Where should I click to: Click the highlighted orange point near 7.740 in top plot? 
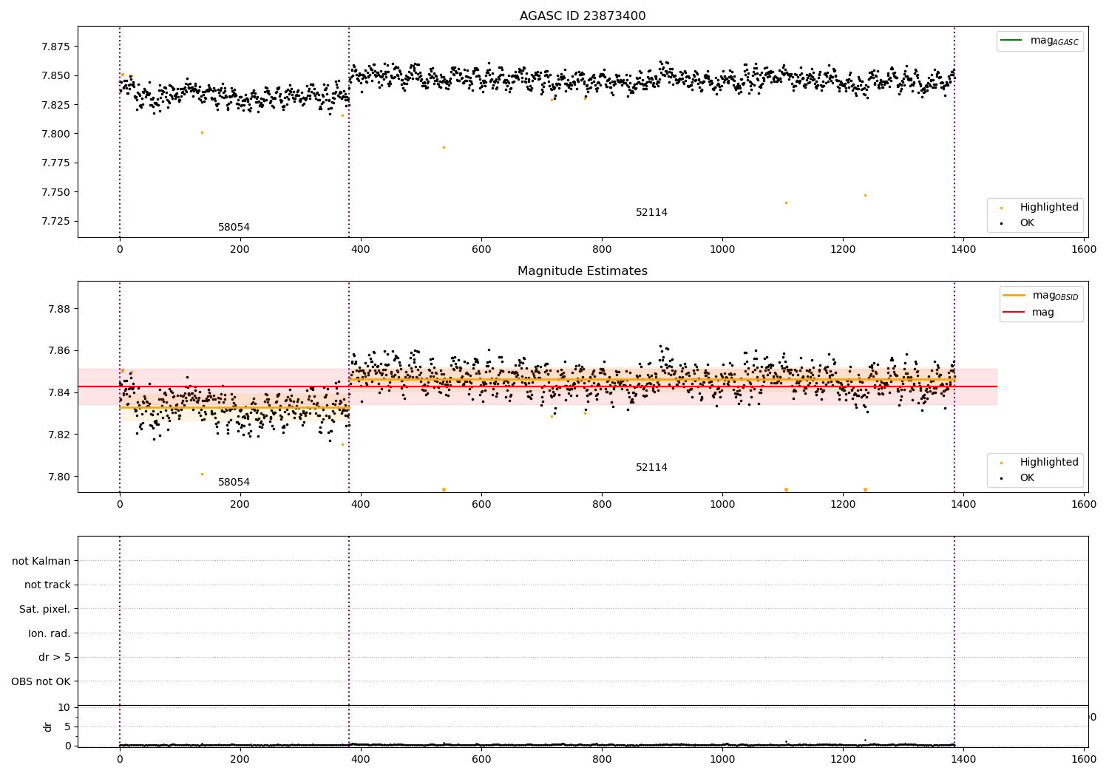(786, 202)
